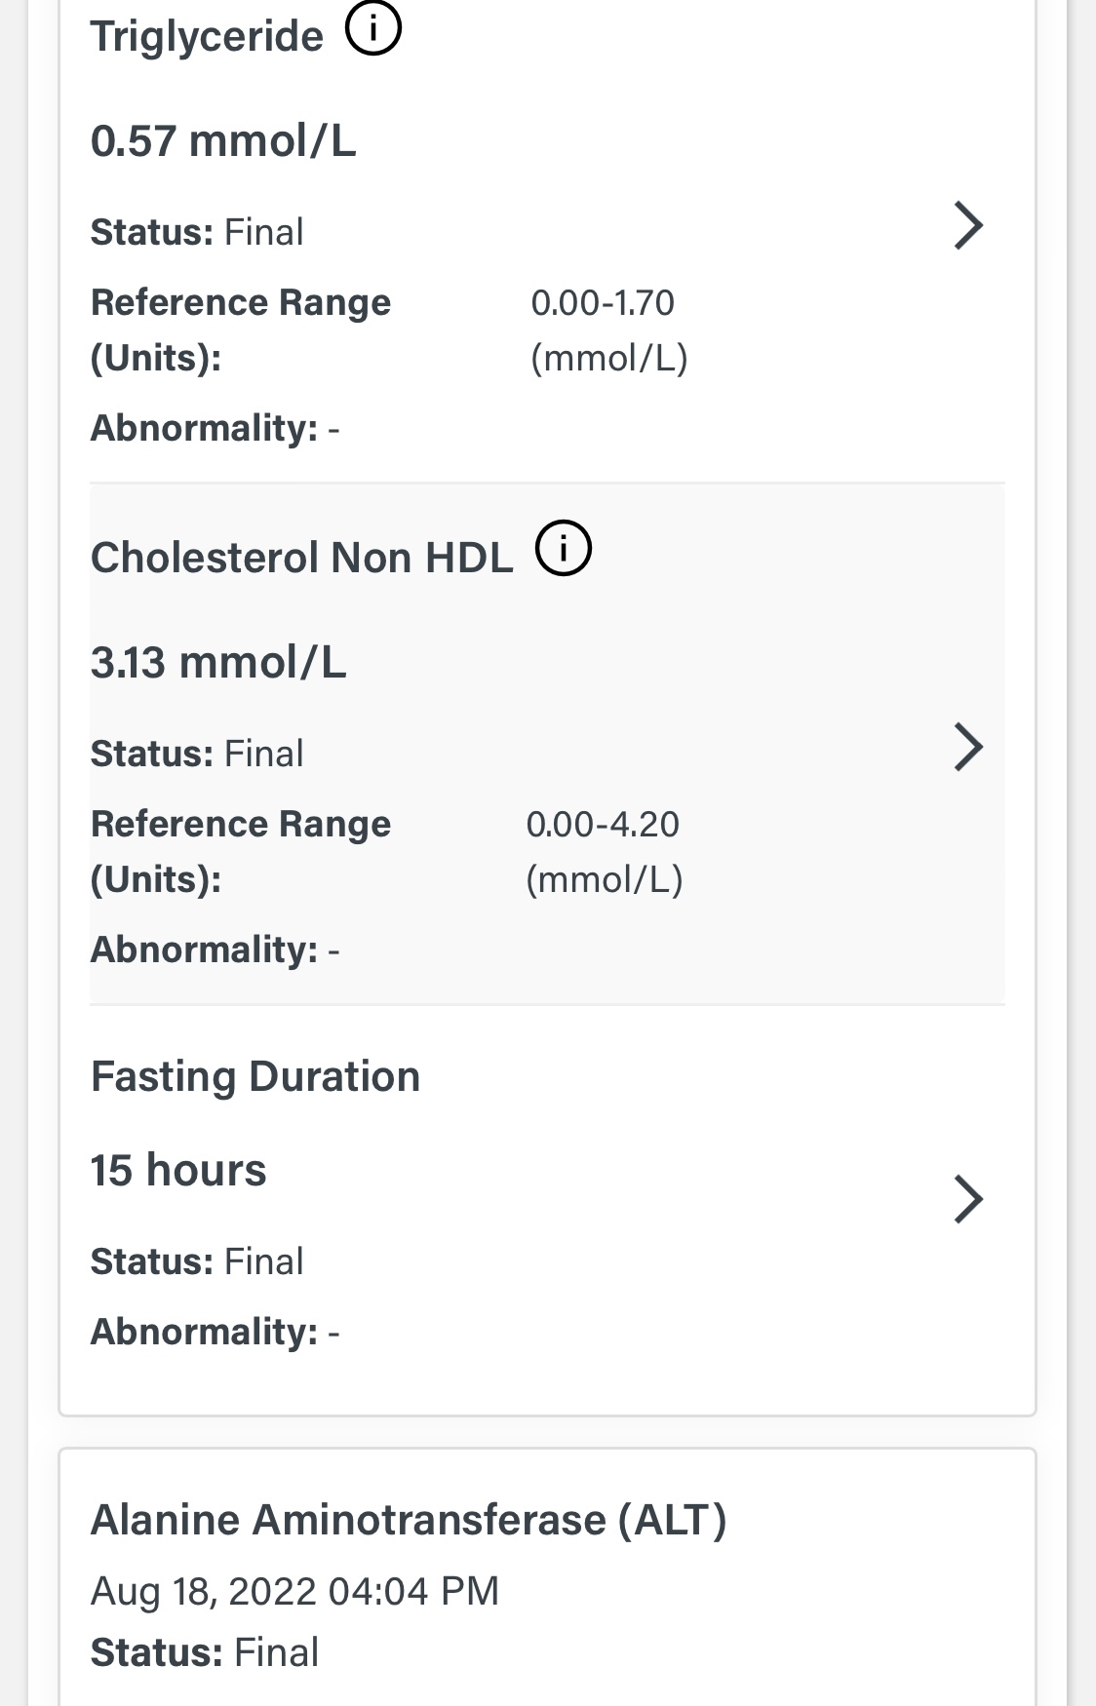
Task: Expand Triglyceride result details chevron
Action: tap(967, 226)
